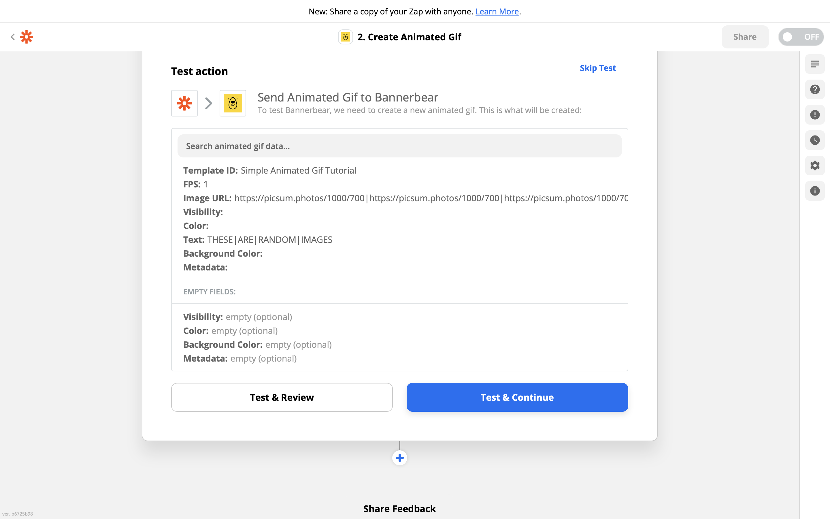This screenshot has height=519, width=830.
Task: Click the Test & Review button
Action: point(282,397)
